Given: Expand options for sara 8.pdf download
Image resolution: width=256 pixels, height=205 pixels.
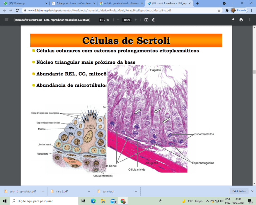Looking at the screenshot, I should [x=136, y=191].
